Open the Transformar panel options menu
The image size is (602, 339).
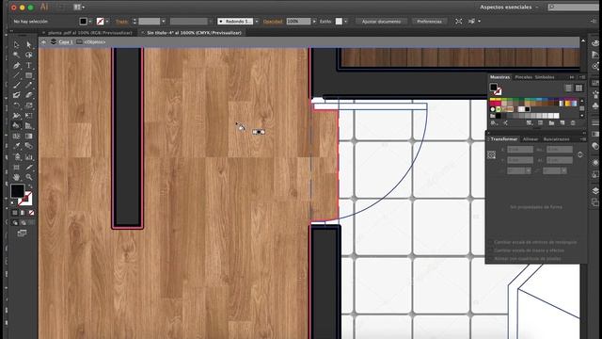pos(583,139)
